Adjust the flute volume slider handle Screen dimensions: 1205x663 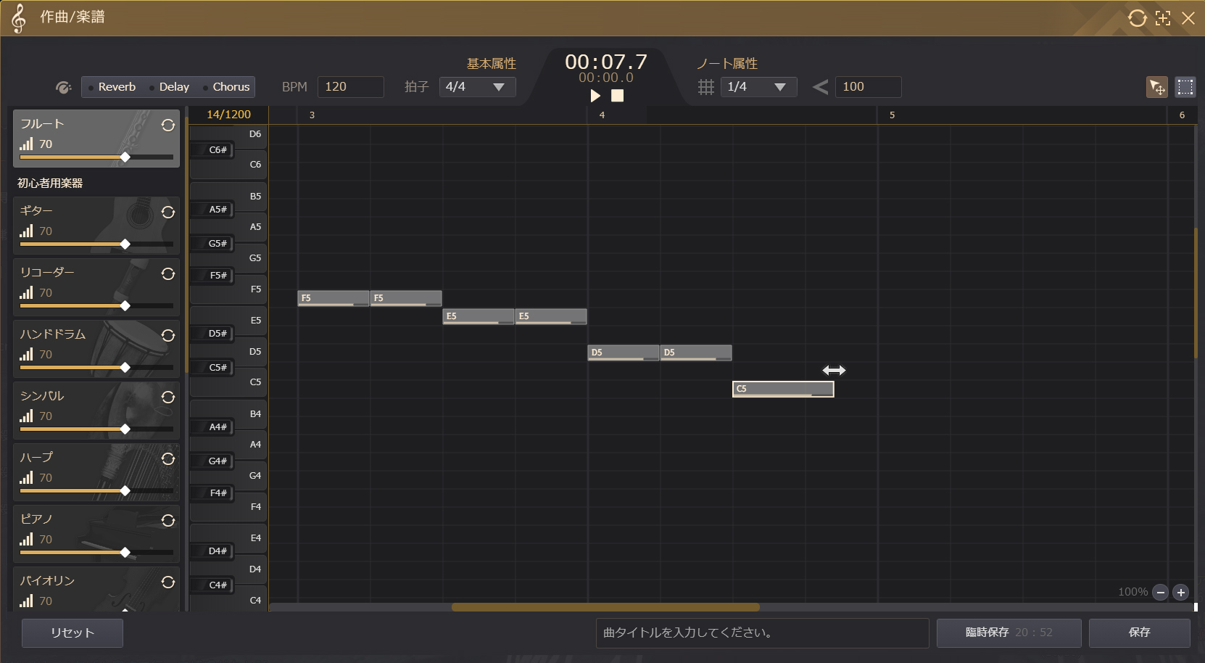click(x=125, y=157)
